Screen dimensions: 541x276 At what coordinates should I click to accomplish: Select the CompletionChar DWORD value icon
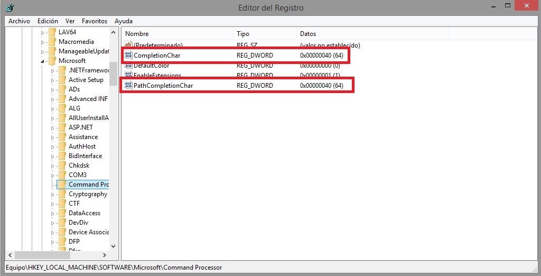pyautogui.click(x=129, y=56)
